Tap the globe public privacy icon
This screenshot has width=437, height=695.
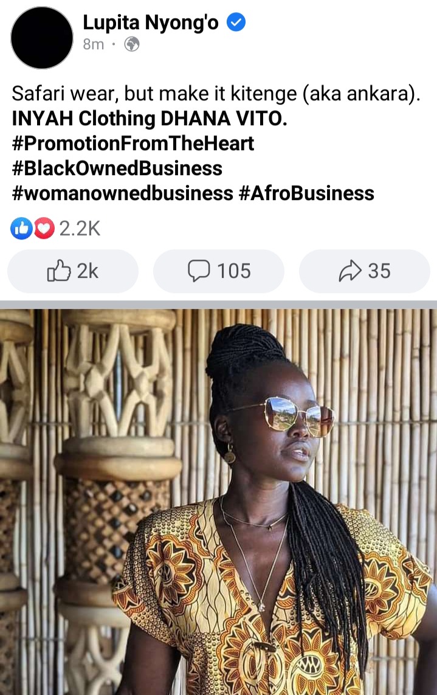132,44
